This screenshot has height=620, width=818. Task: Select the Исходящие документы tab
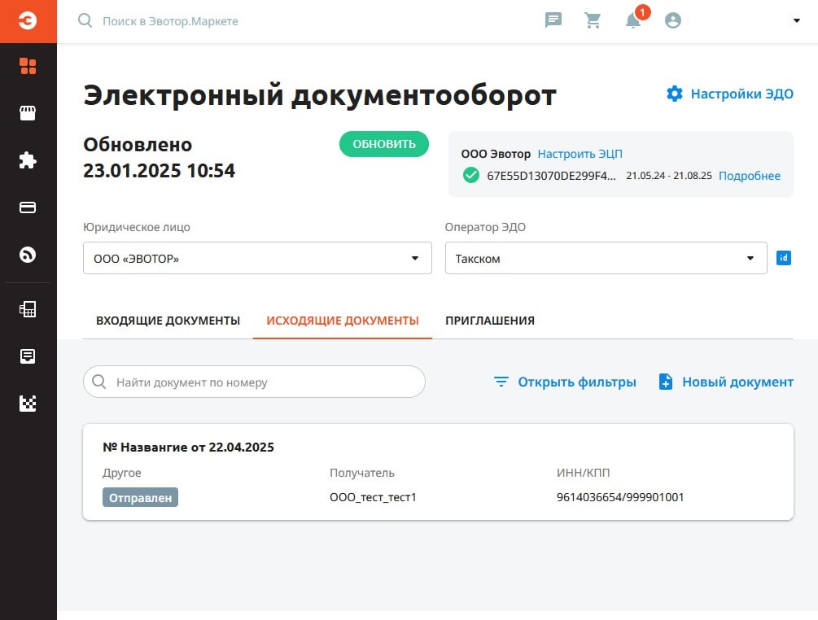click(343, 321)
